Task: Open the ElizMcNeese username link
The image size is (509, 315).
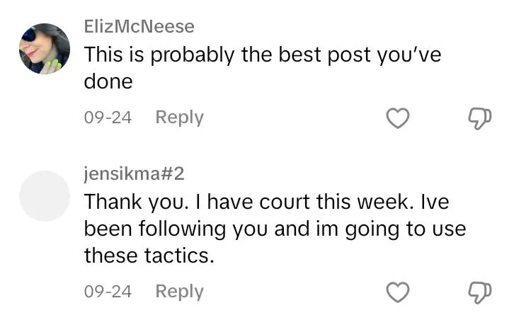Action: tap(139, 26)
